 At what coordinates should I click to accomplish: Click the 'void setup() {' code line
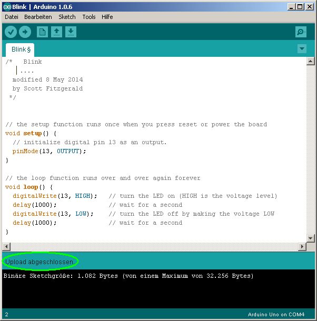31,134
